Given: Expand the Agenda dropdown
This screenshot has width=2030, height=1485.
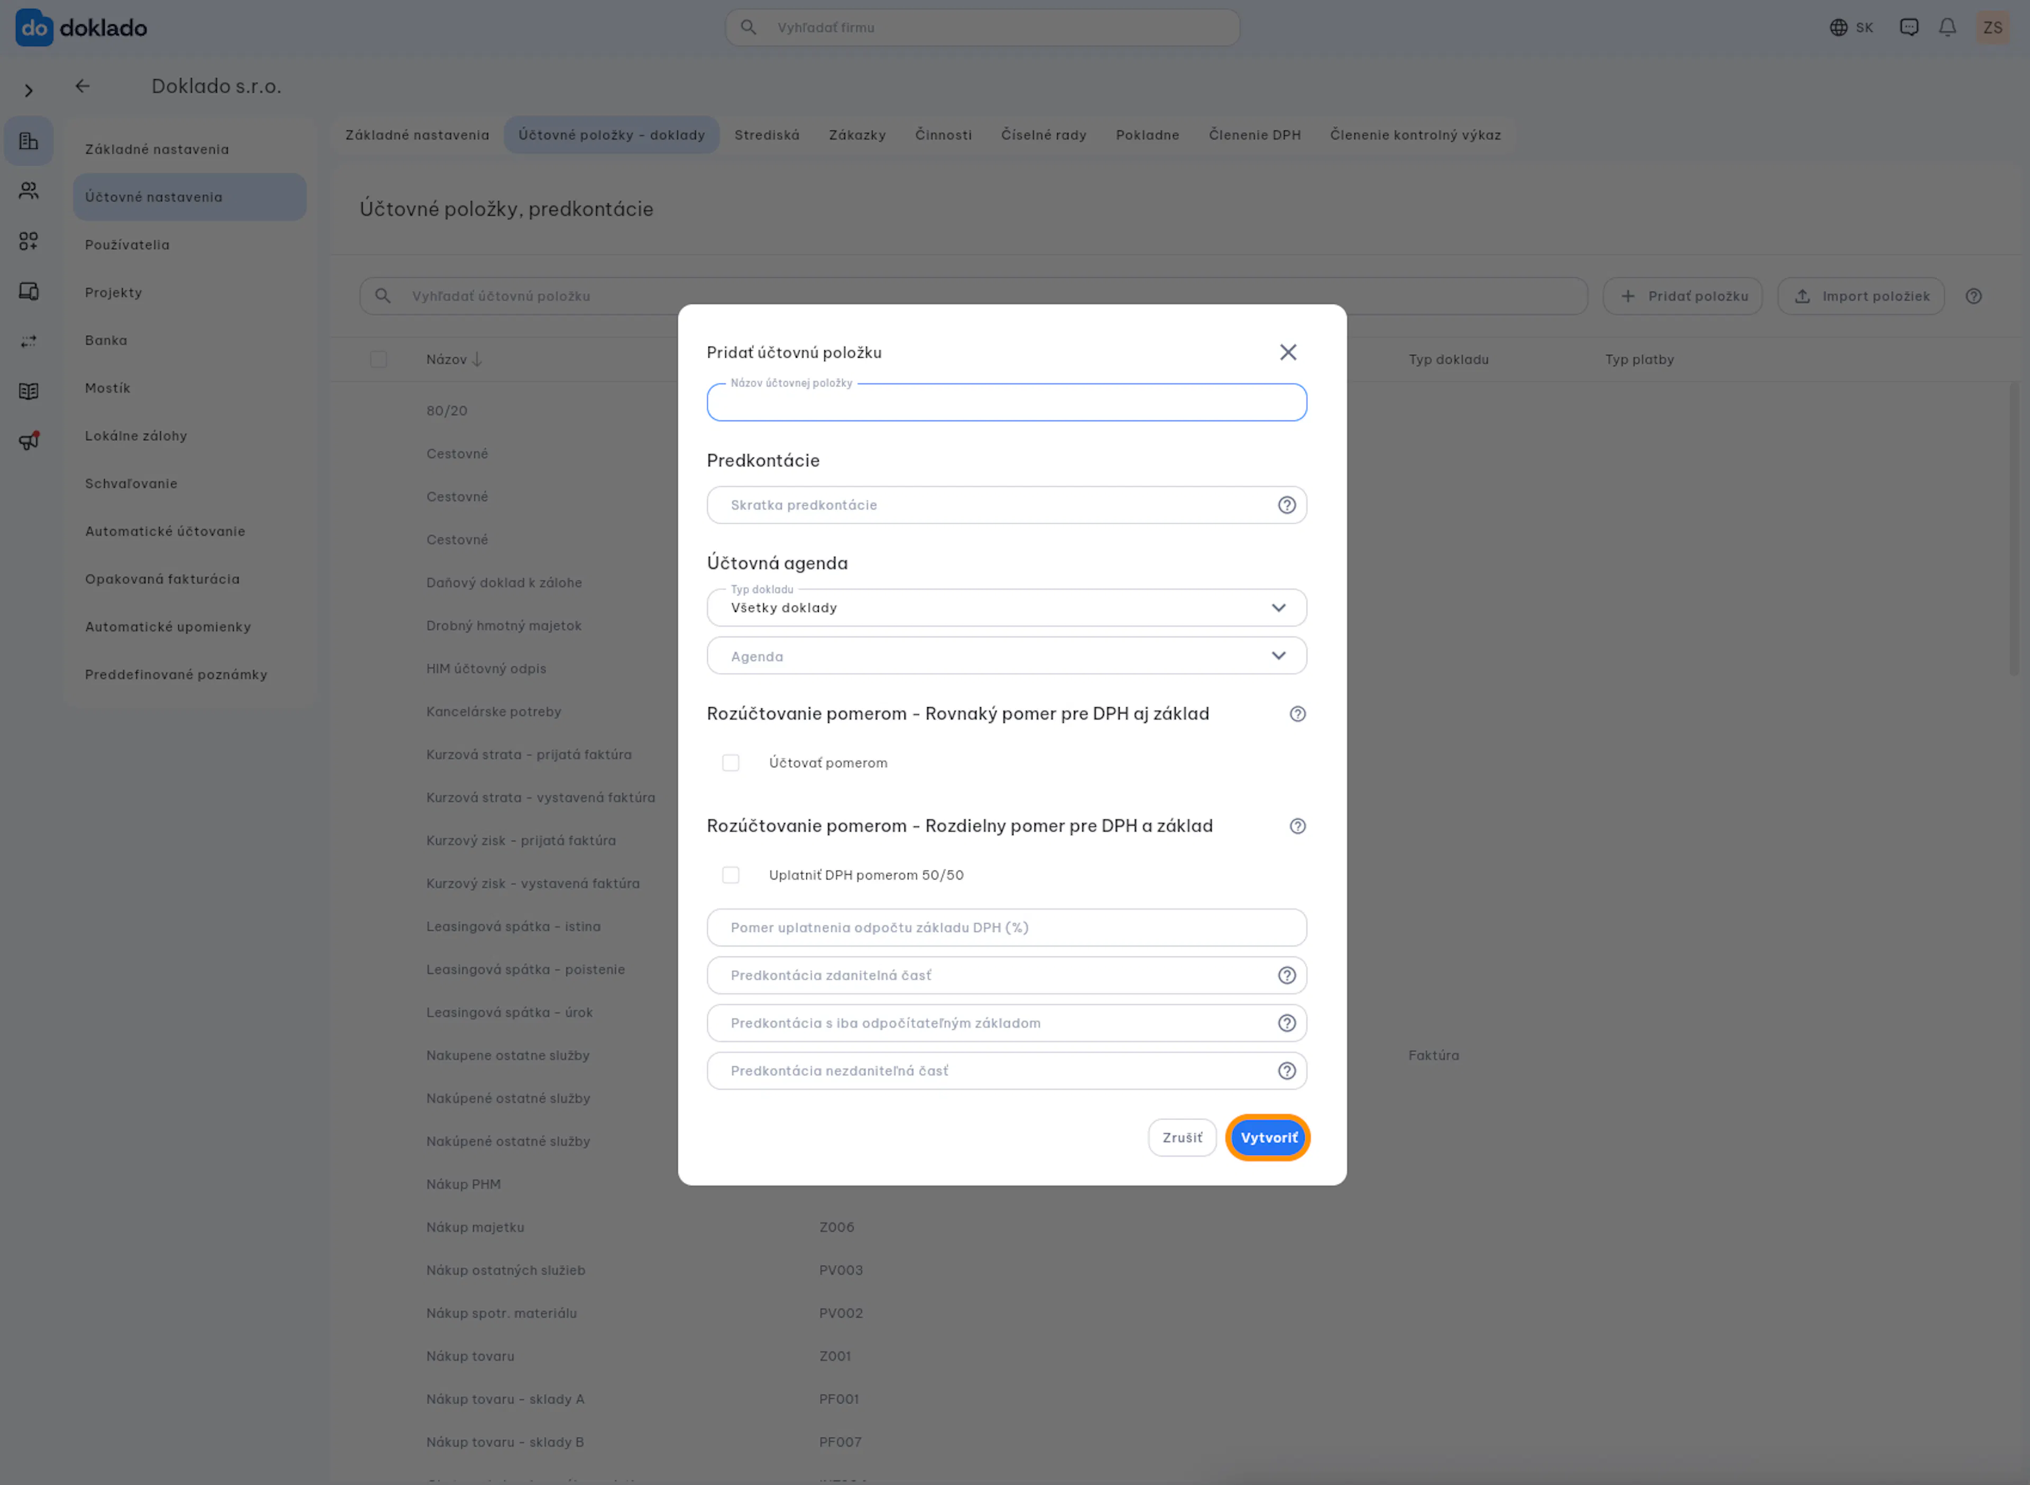Looking at the screenshot, I should [1006, 656].
